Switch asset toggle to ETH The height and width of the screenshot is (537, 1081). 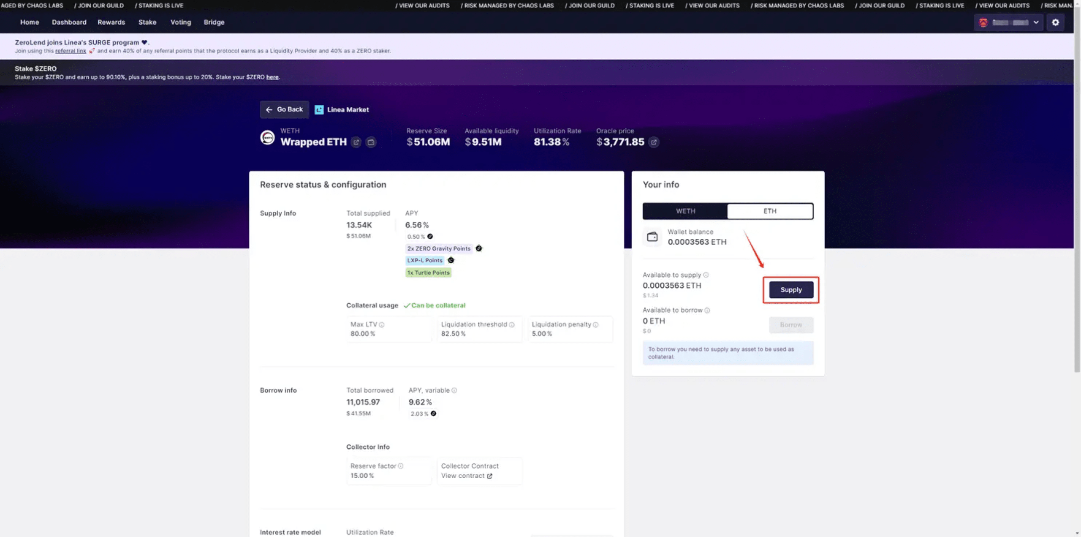[769, 211]
